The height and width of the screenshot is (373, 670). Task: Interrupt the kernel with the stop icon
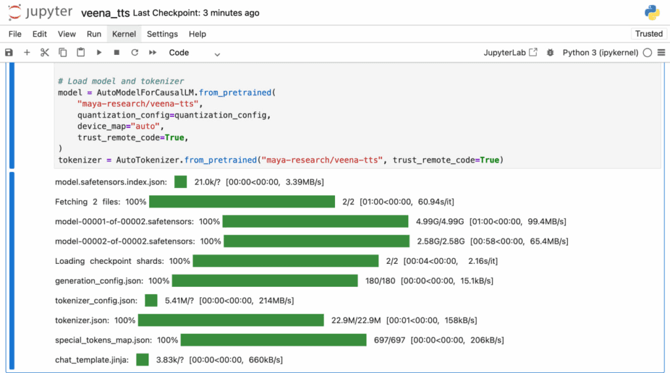pyautogui.click(x=116, y=53)
